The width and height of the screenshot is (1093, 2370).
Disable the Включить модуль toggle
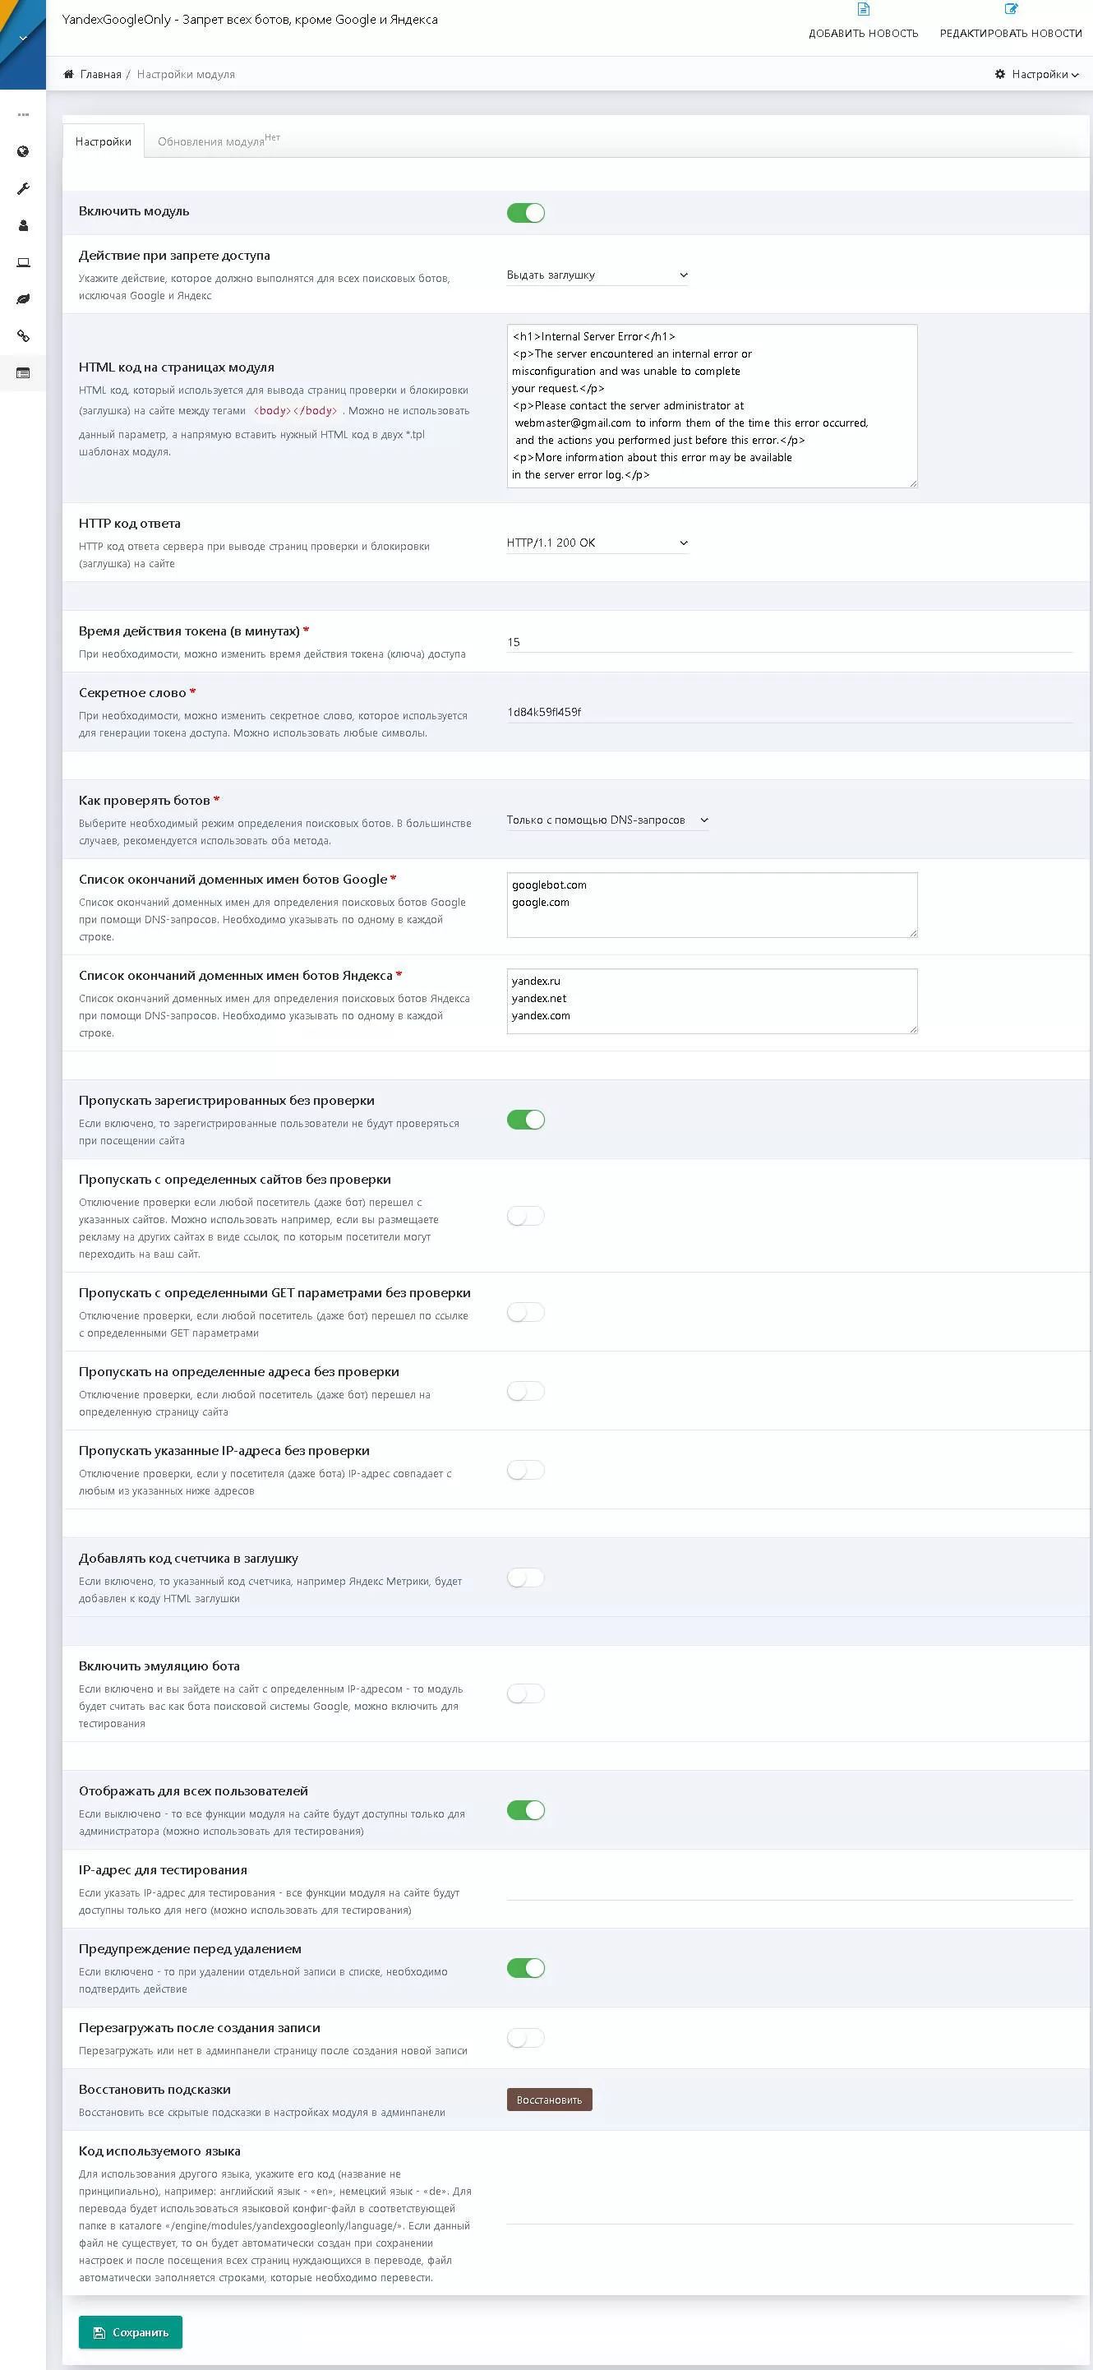[525, 214]
